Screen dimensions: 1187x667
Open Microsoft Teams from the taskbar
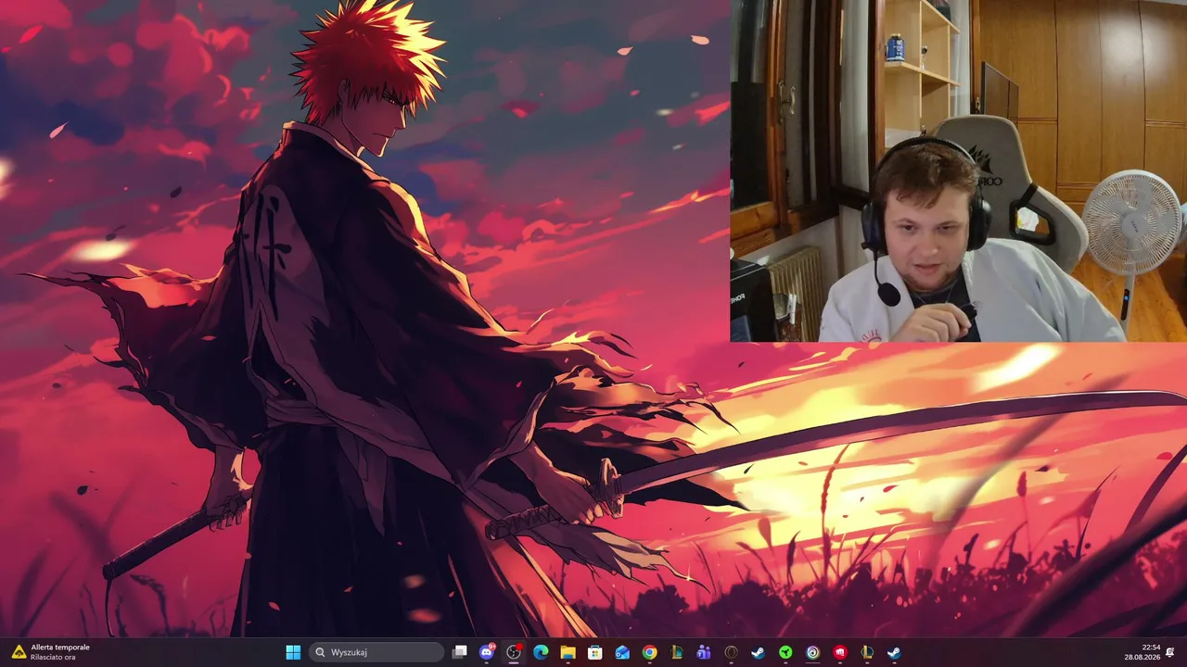(x=704, y=652)
